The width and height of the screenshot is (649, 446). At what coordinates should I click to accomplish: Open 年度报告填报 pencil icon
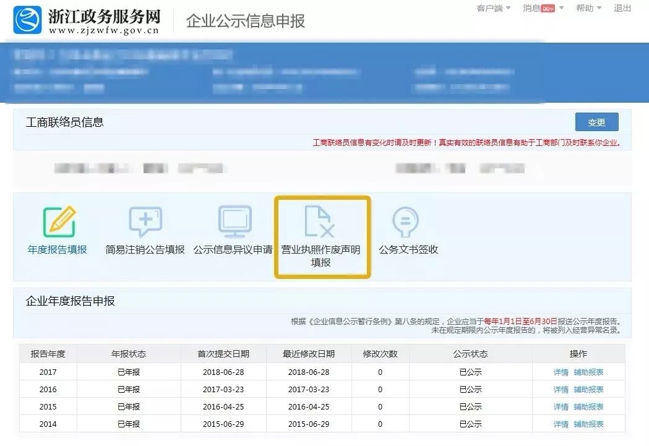coord(59,221)
